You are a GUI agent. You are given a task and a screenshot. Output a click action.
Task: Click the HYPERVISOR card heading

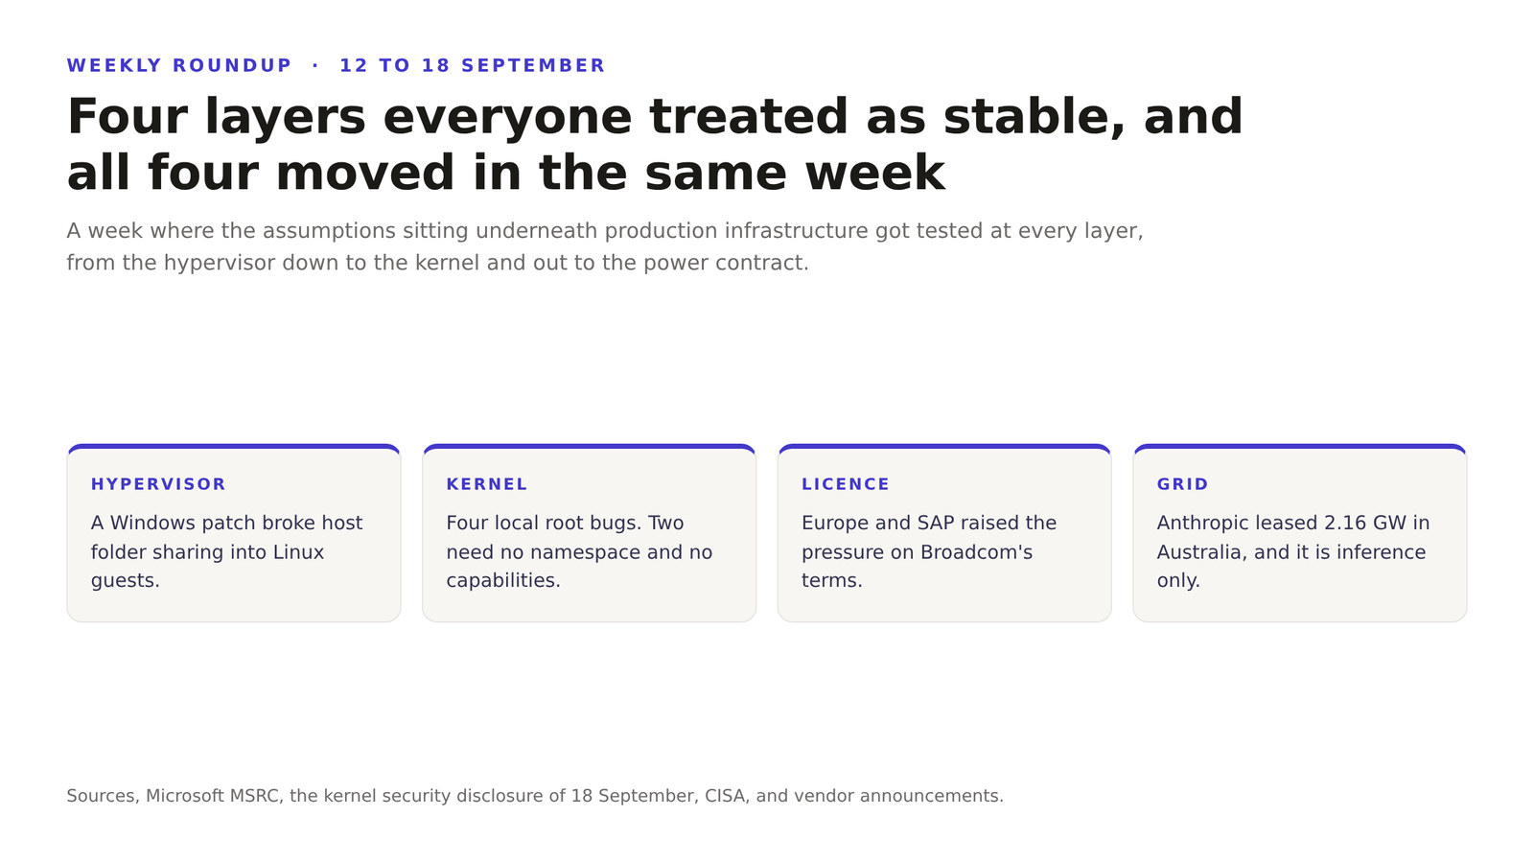pyautogui.click(x=158, y=484)
